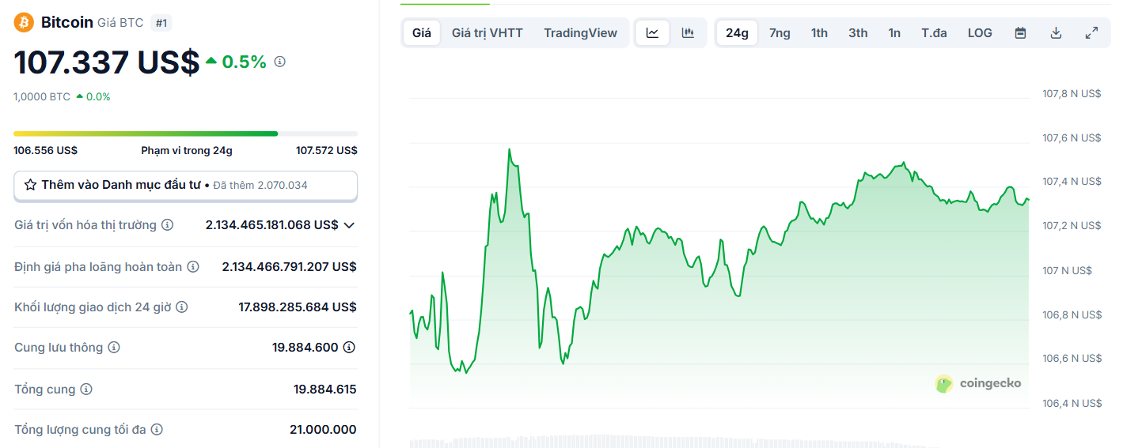Click the 107 N US$ axis label

[1067, 271]
